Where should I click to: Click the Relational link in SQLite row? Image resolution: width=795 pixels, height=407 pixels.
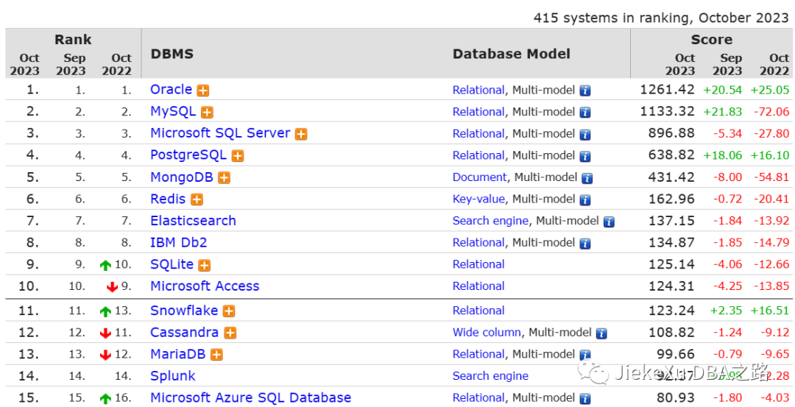point(478,264)
